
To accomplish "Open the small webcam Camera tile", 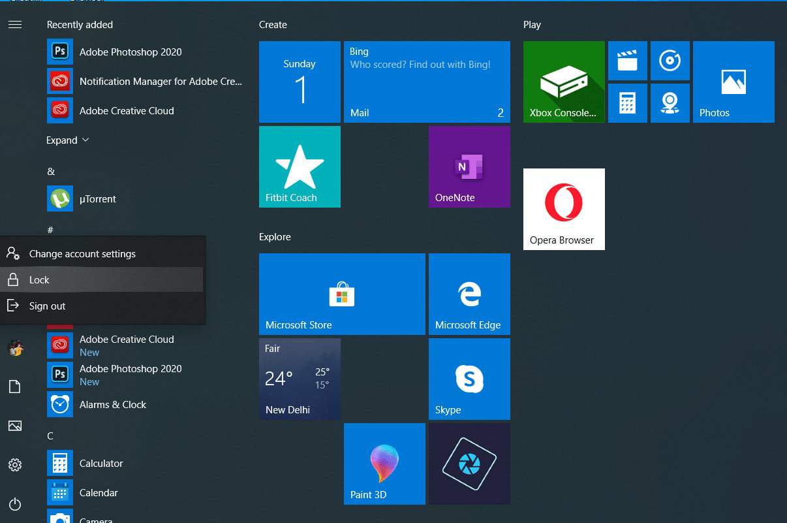I will tap(670, 103).
